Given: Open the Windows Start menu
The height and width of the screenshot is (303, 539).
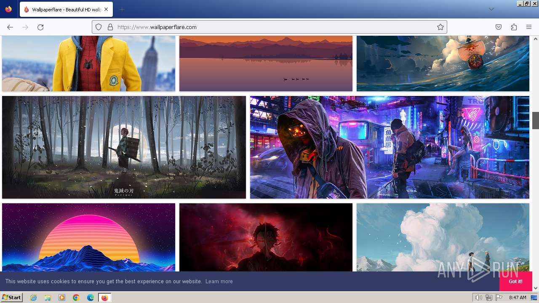Looking at the screenshot, I should click(x=12, y=298).
